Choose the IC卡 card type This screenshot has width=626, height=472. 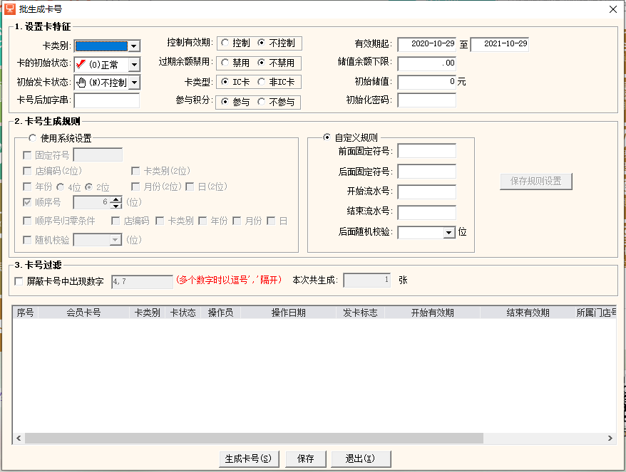pyautogui.click(x=235, y=82)
